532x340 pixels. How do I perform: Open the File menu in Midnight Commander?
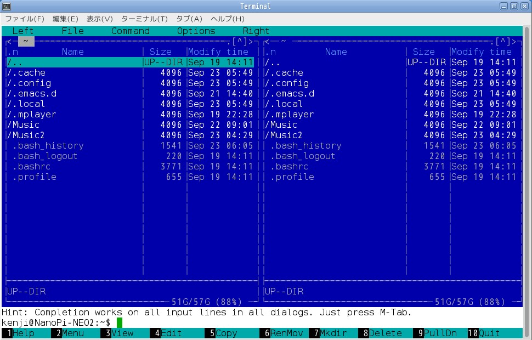[72, 31]
